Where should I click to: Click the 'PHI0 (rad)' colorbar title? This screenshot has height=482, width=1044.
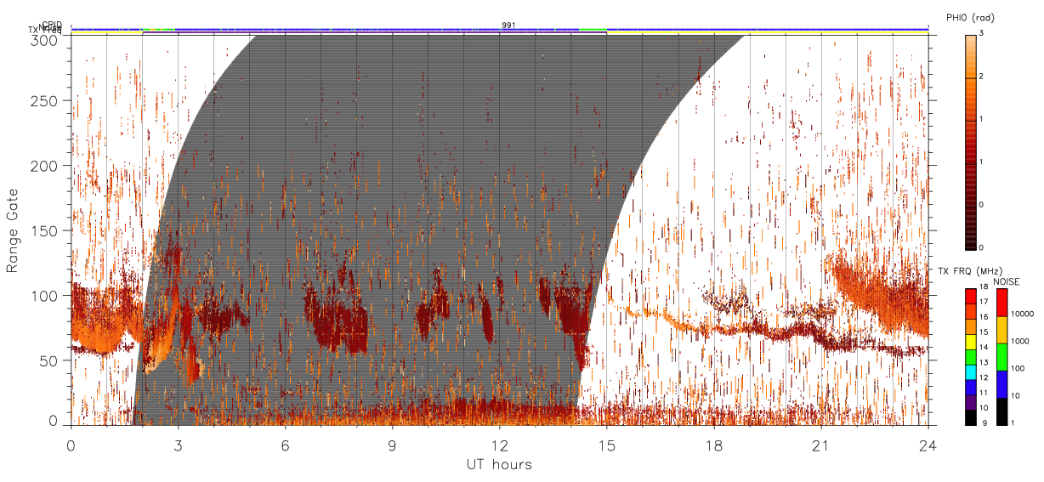(x=970, y=17)
